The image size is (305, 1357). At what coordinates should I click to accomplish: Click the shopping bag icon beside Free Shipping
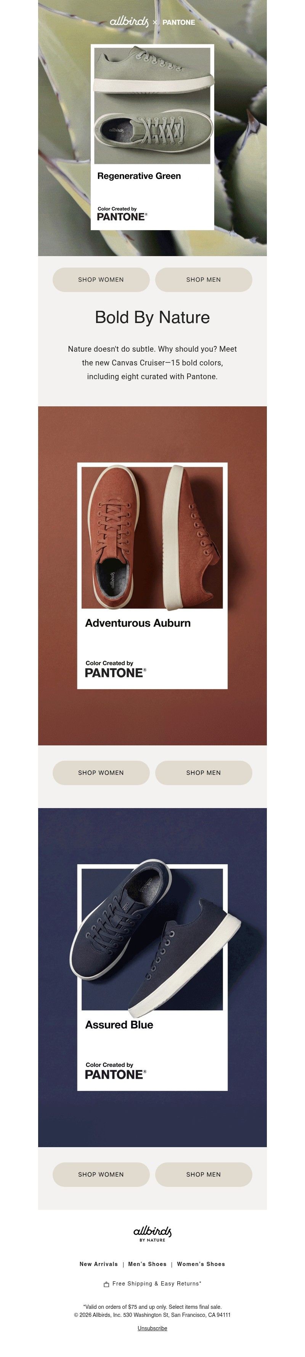107,1284
